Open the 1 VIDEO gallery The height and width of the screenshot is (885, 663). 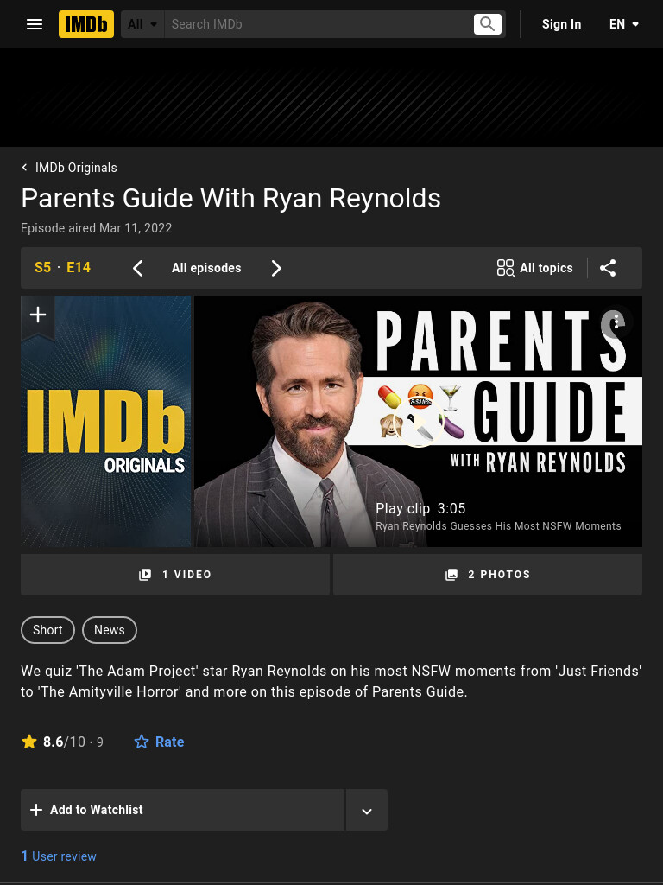(x=175, y=575)
